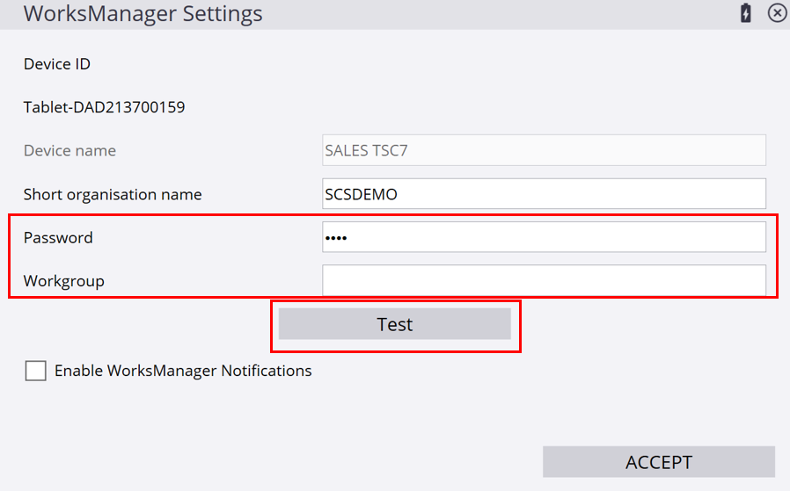Image resolution: width=790 pixels, height=491 pixels.
Task: Click into the empty Workgroup field
Action: pos(545,280)
